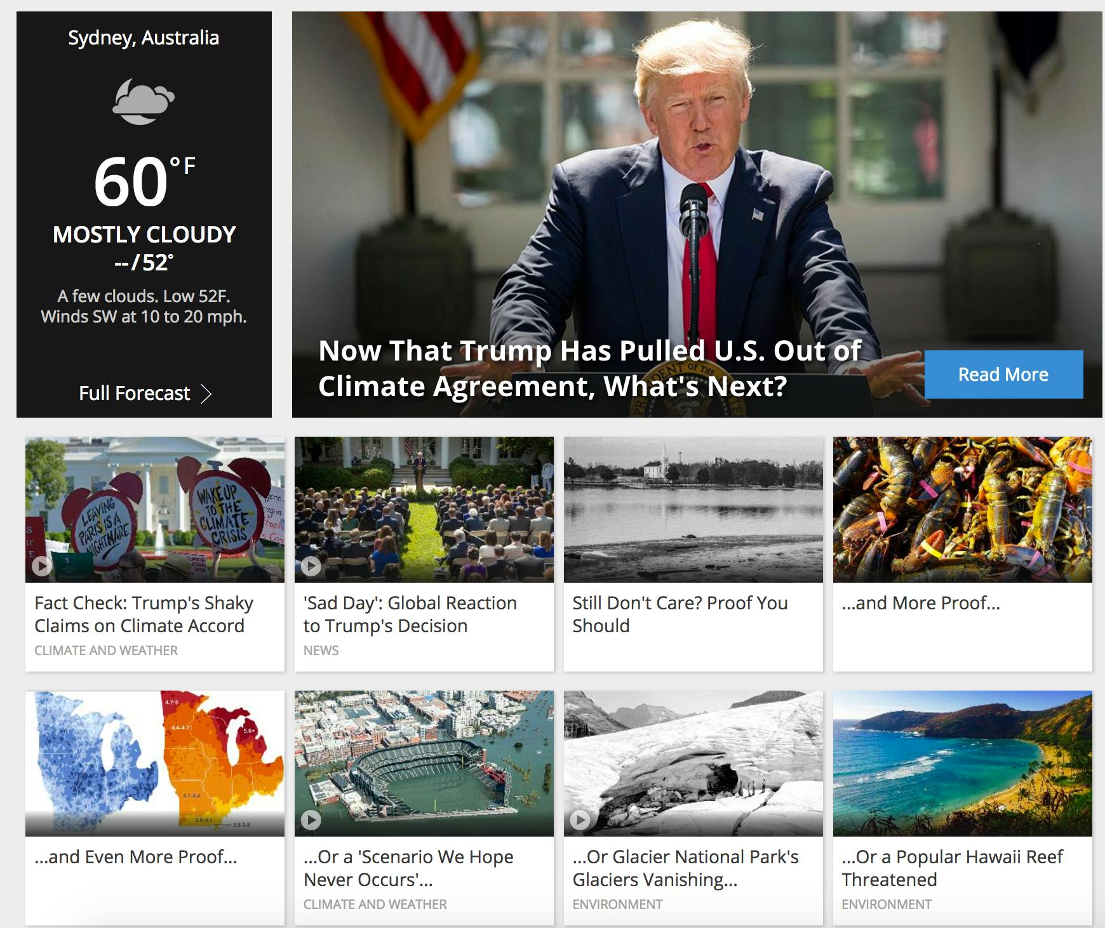
Task: Open the 'Fact Check: Trump's Shaky Claims' article
Action: [144, 614]
